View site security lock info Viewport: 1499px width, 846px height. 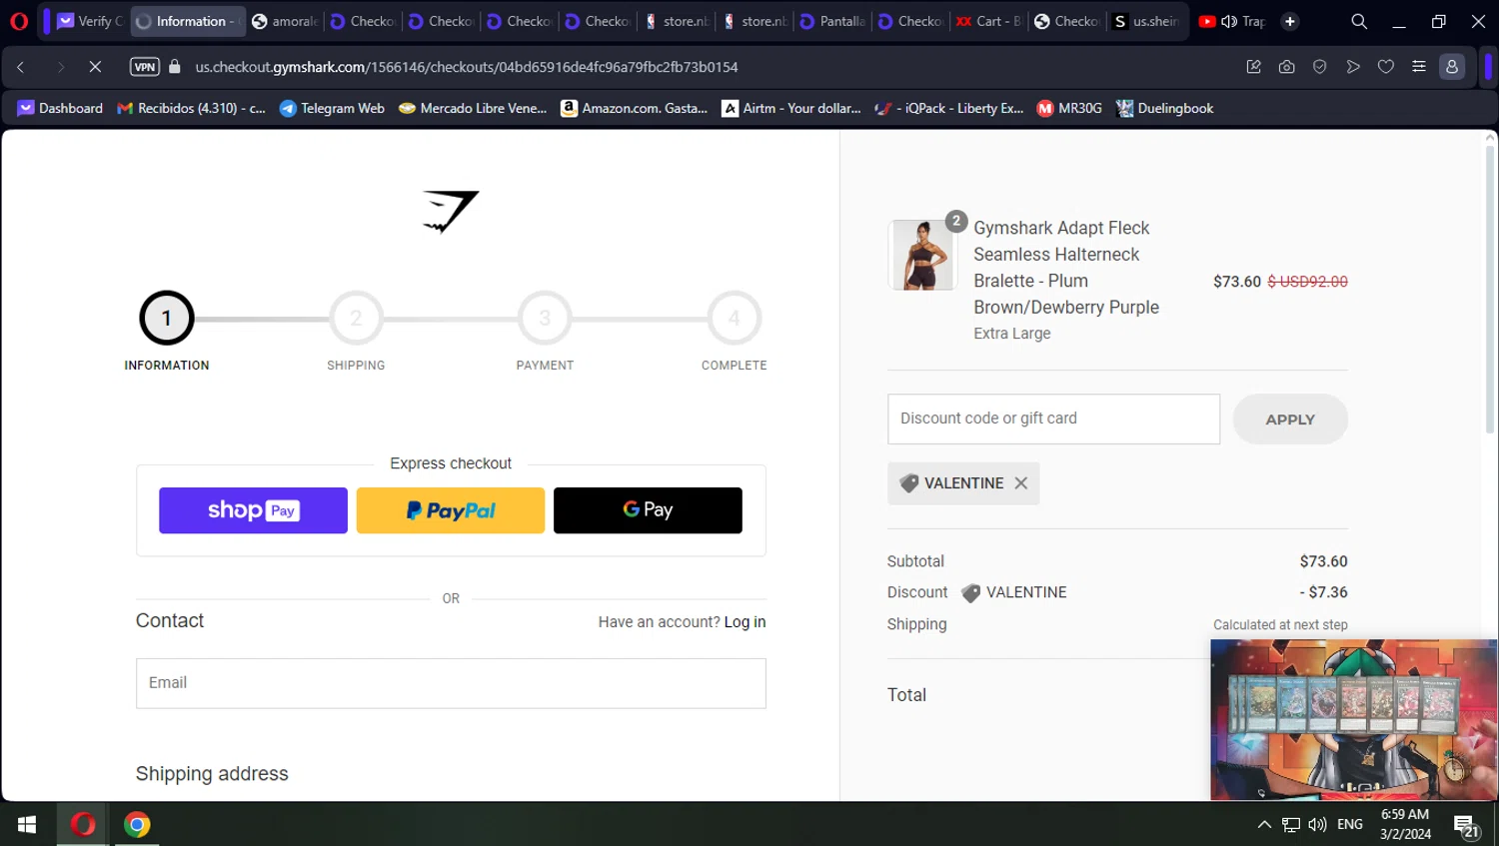tap(175, 67)
